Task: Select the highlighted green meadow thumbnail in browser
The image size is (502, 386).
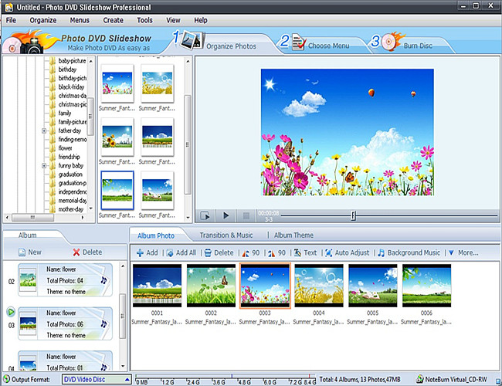Action: [117, 190]
